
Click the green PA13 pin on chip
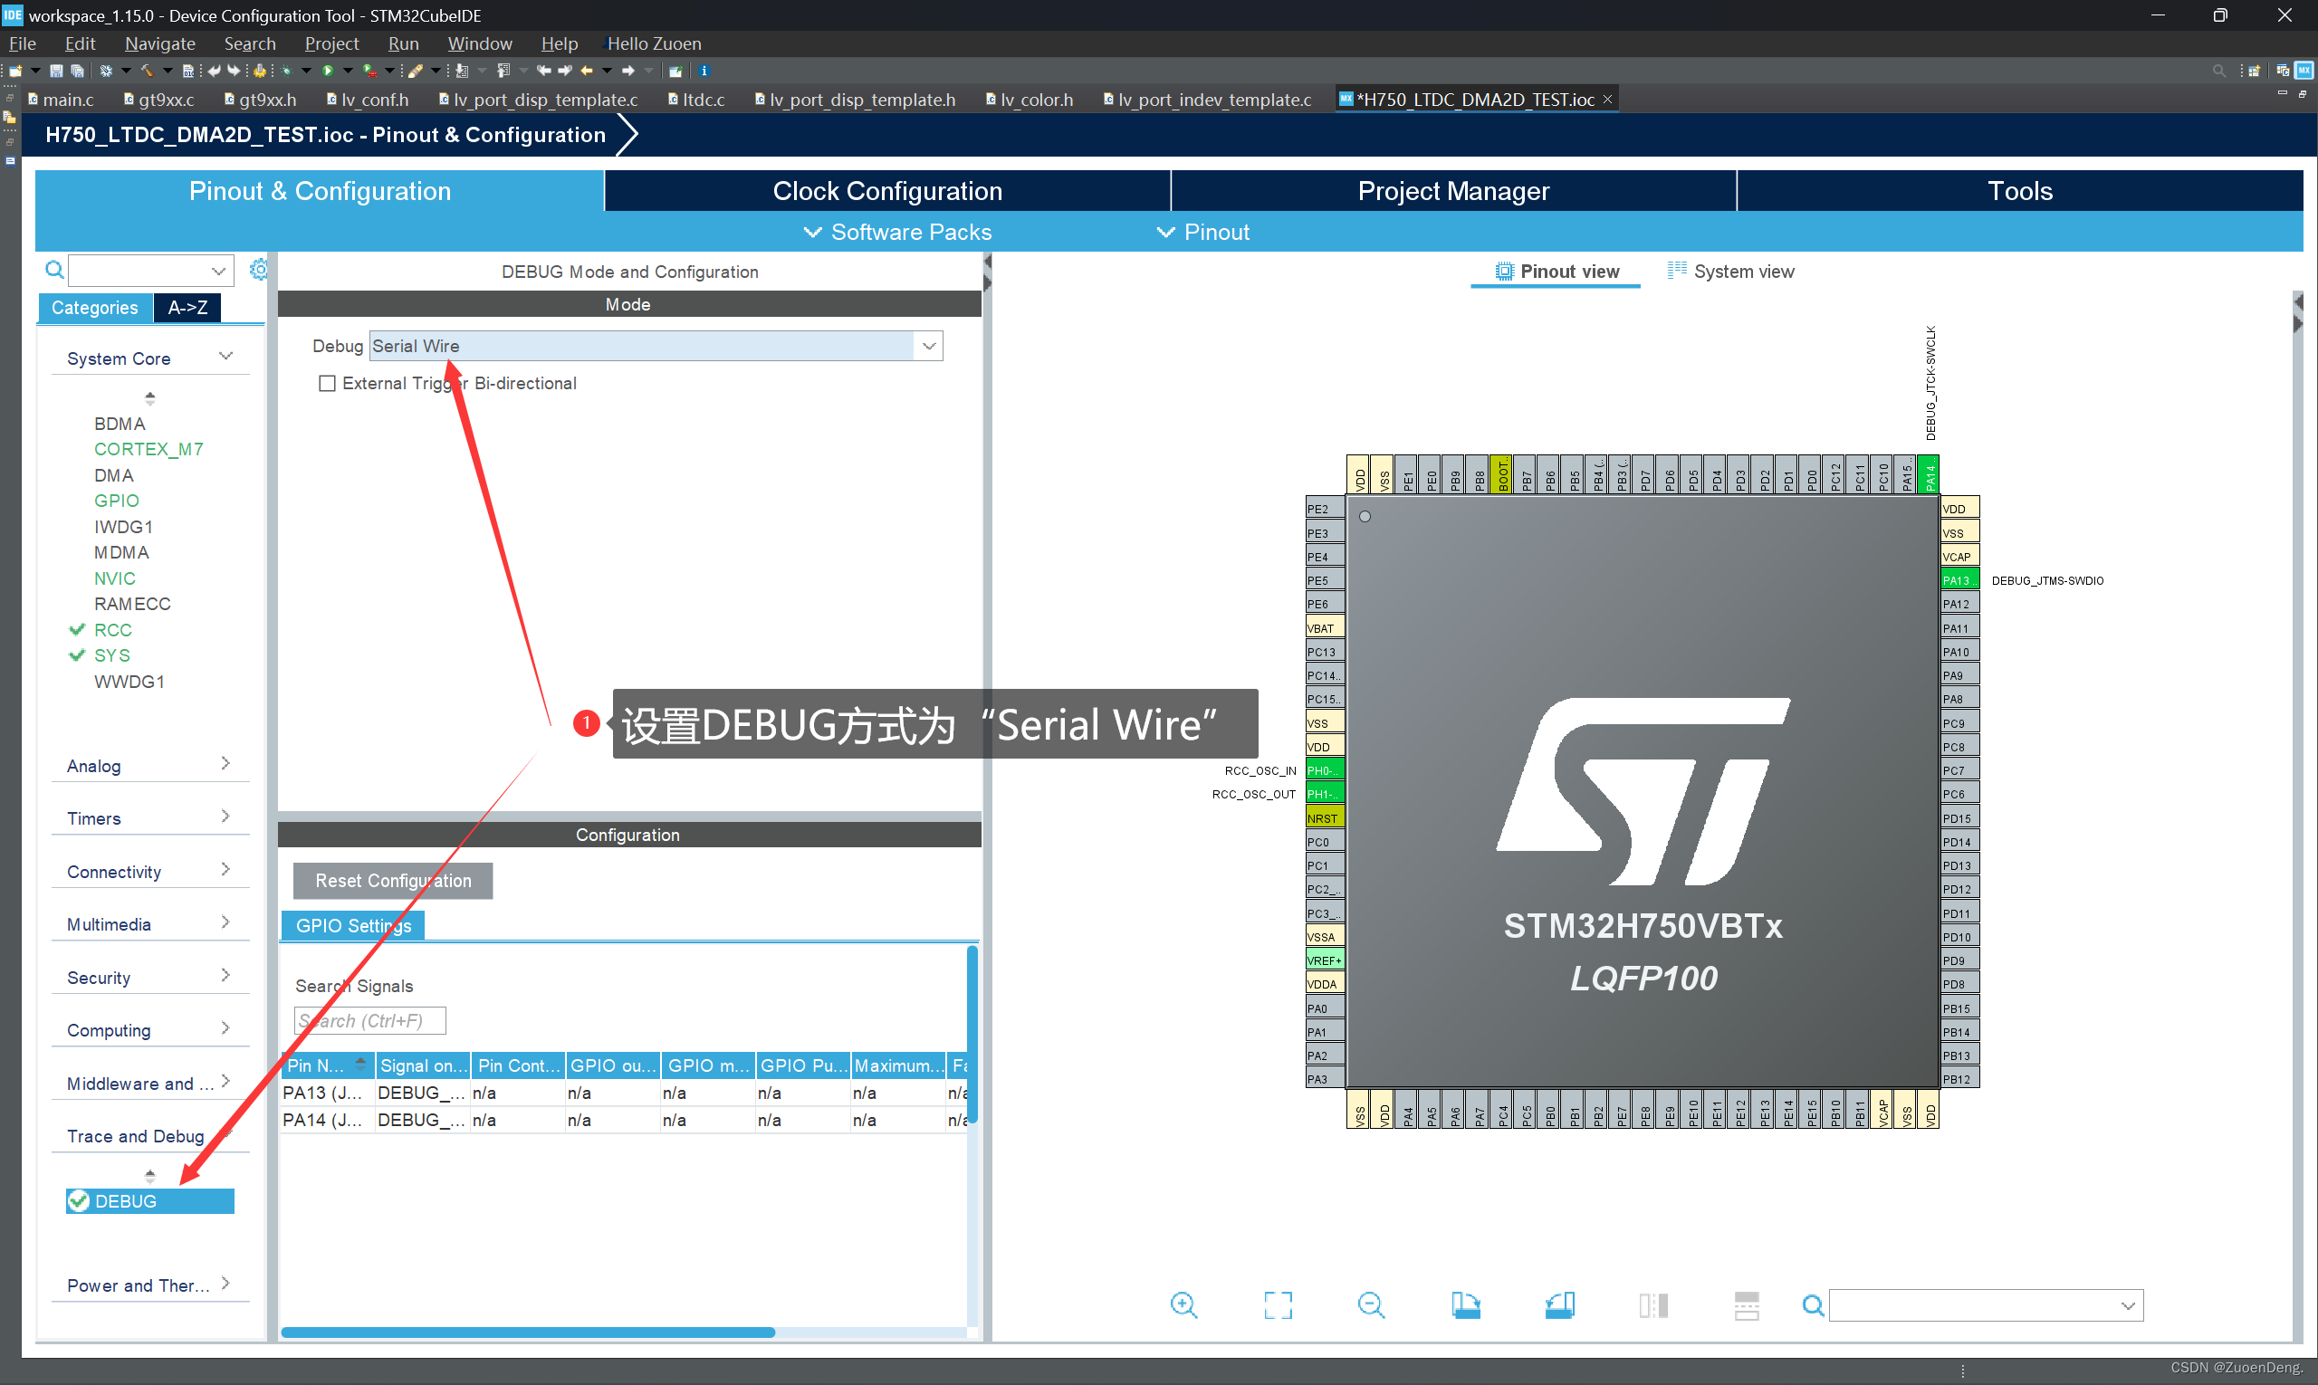[x=1959, y=580]
